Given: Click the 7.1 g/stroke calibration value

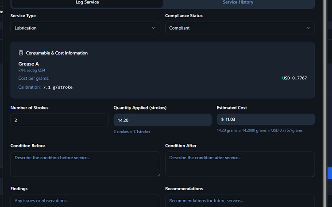Looking at the screenshot, I should pyautogui.click(x=58, y=87).
